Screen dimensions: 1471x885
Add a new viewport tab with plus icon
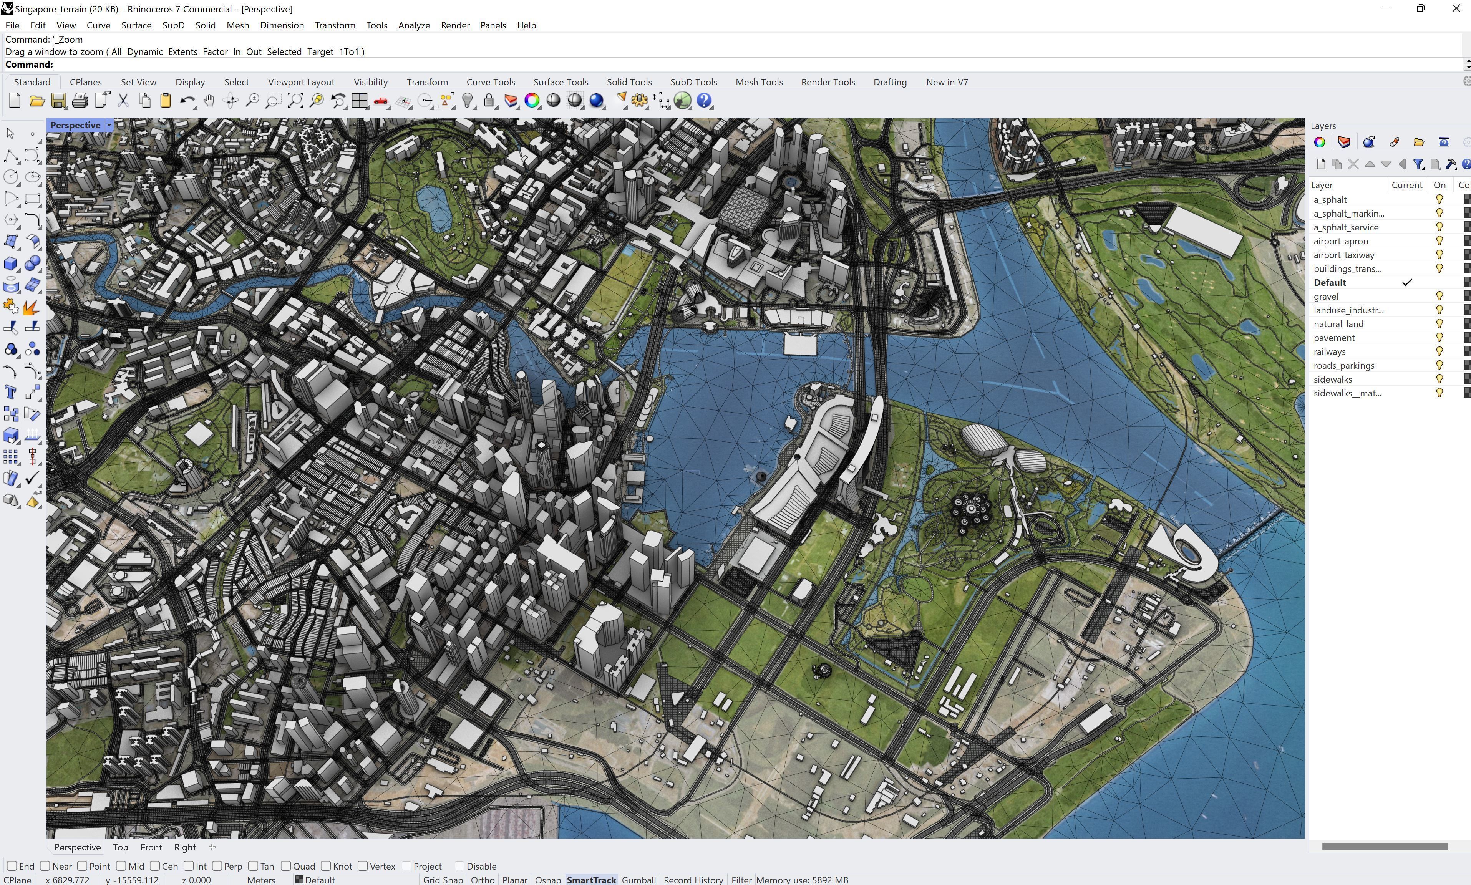[212, 847]
